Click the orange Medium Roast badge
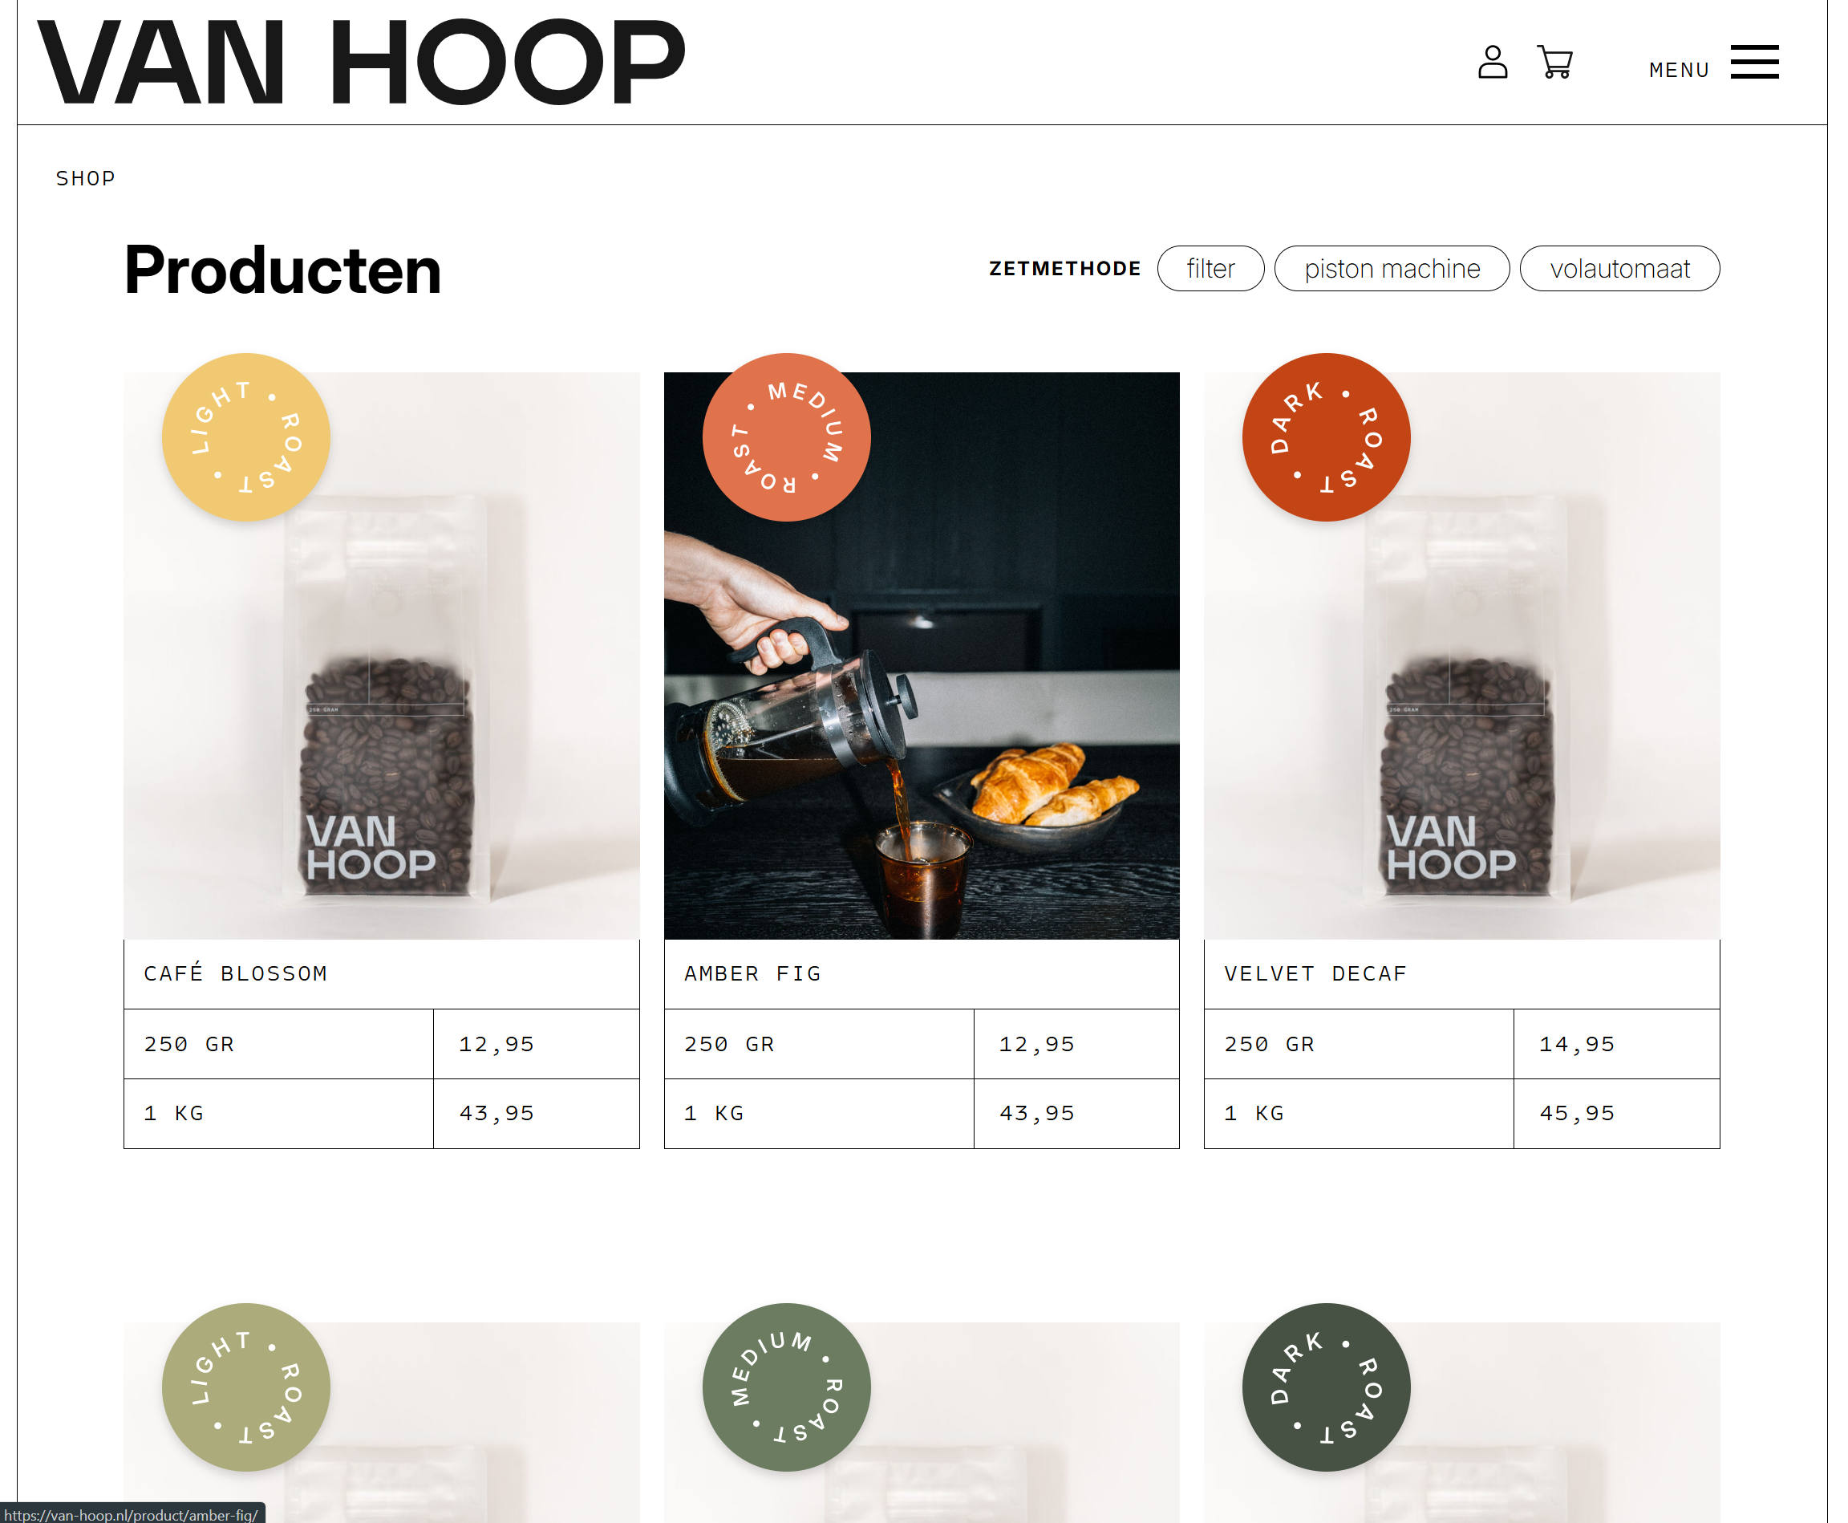 (786, 437)
